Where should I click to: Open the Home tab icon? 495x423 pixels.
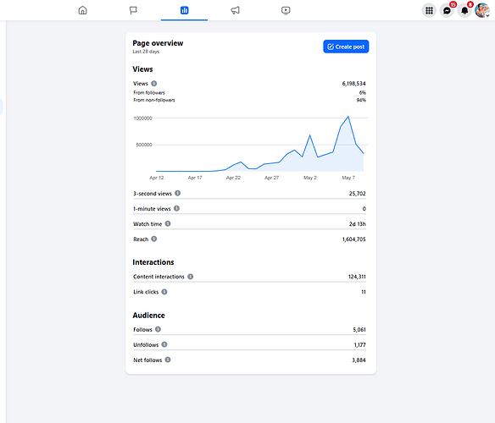point(83,10)
